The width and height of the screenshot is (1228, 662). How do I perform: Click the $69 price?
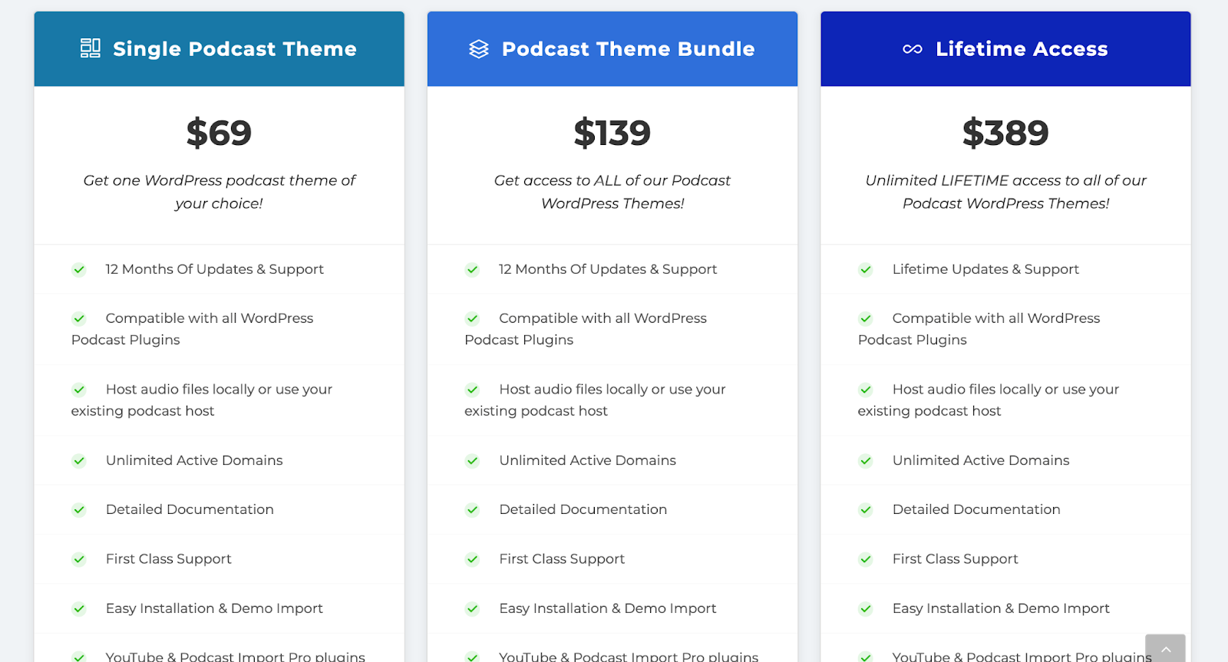point(219,133)
